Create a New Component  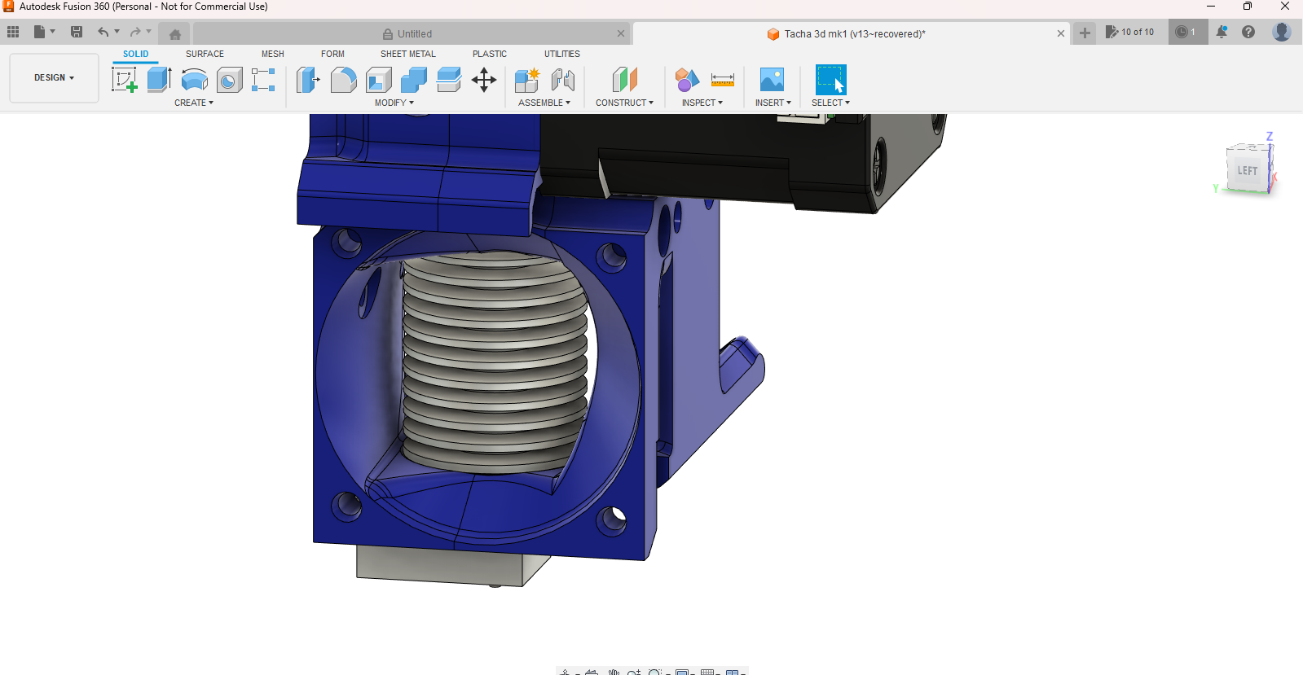(x=527, y=80)
